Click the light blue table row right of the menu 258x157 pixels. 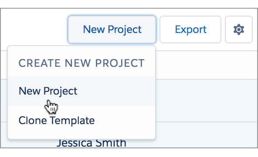coord(207,101)
